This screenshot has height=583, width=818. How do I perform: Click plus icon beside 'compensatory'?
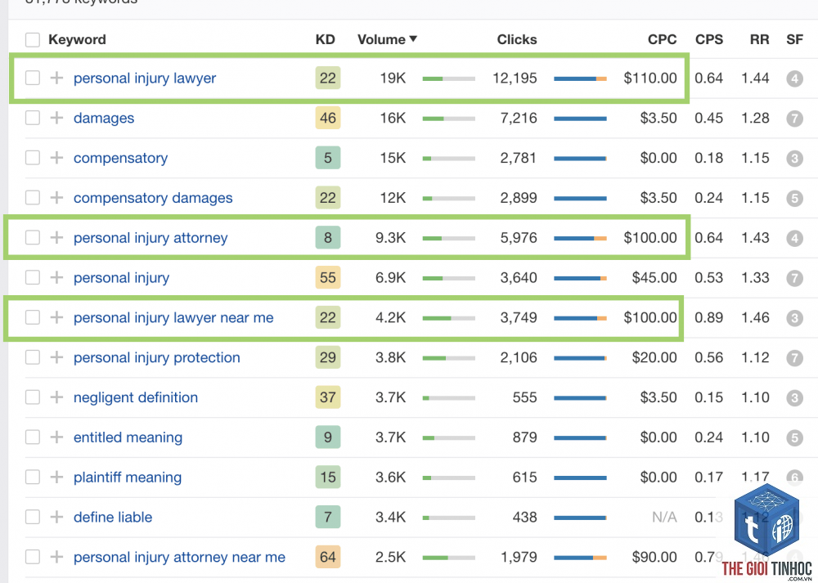click(56, 158)
